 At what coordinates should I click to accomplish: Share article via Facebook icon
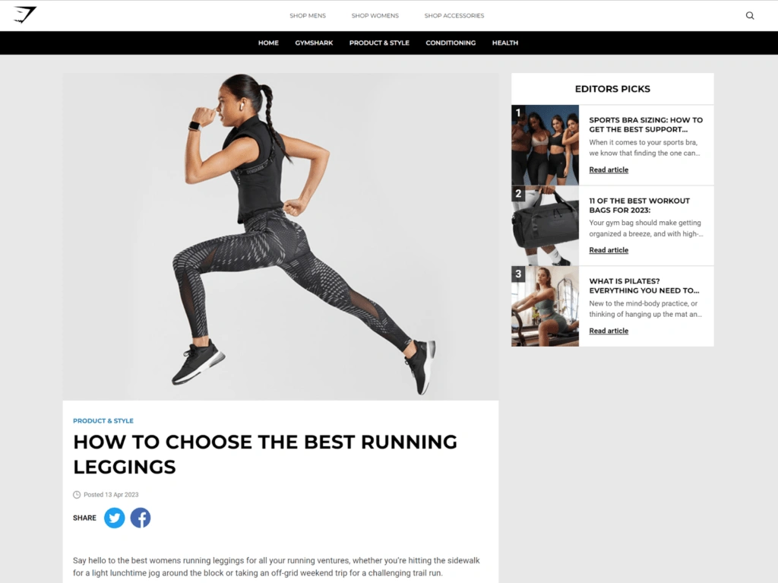point(141,518)
